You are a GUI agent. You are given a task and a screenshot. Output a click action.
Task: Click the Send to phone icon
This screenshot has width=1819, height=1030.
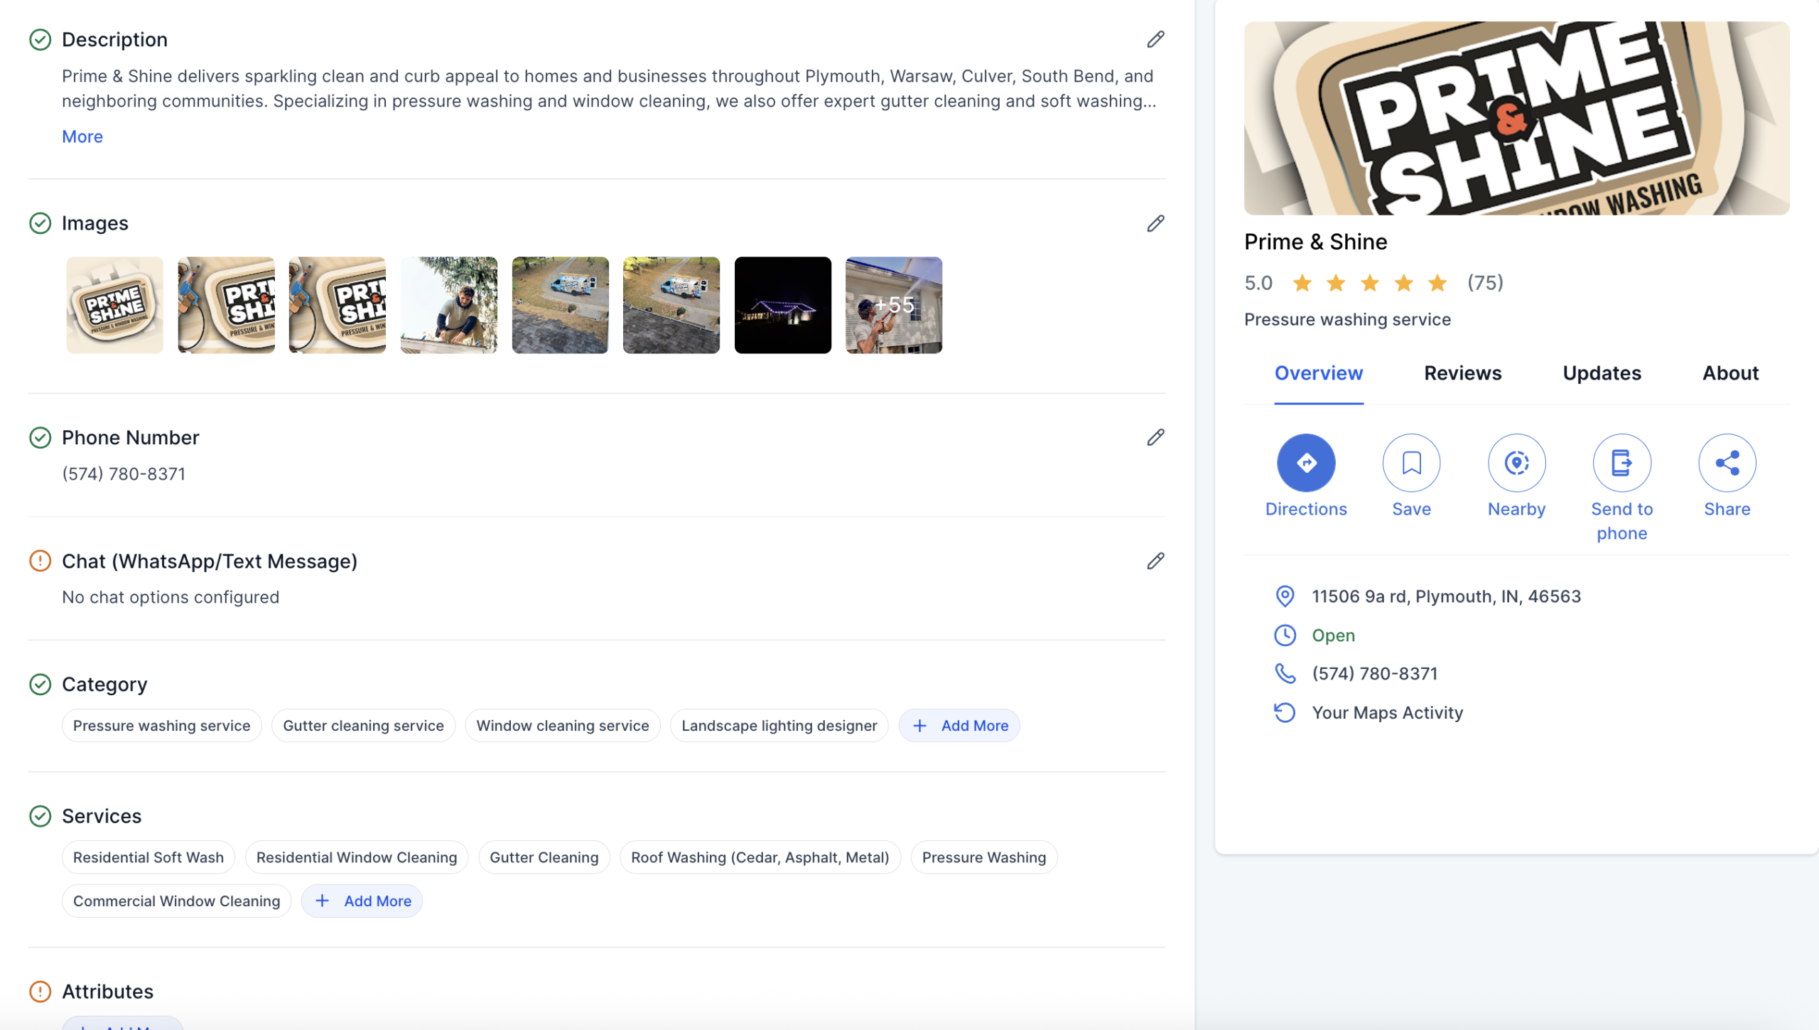click(x=1621, y=463)
